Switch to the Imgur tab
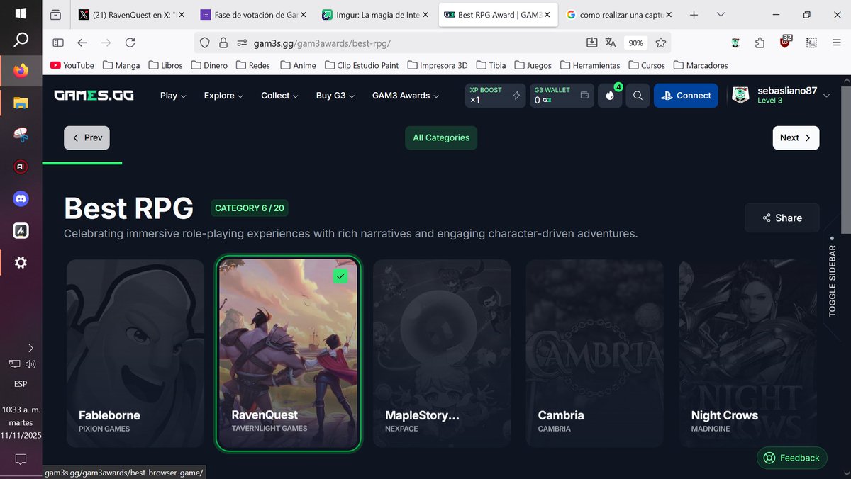Viewport: 851px width, 479px height. click(x=375, y=15)
